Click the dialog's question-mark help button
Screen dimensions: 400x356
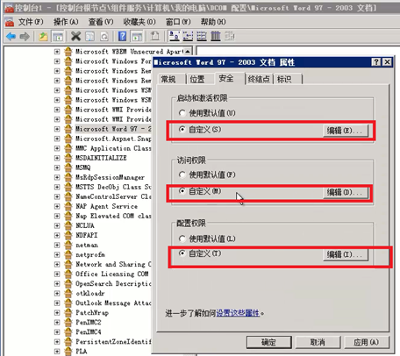pyautogui.click(x=376, y=62)
